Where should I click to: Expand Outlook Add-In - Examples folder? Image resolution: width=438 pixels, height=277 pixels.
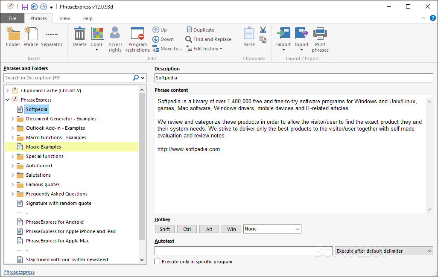coord(12,128)
